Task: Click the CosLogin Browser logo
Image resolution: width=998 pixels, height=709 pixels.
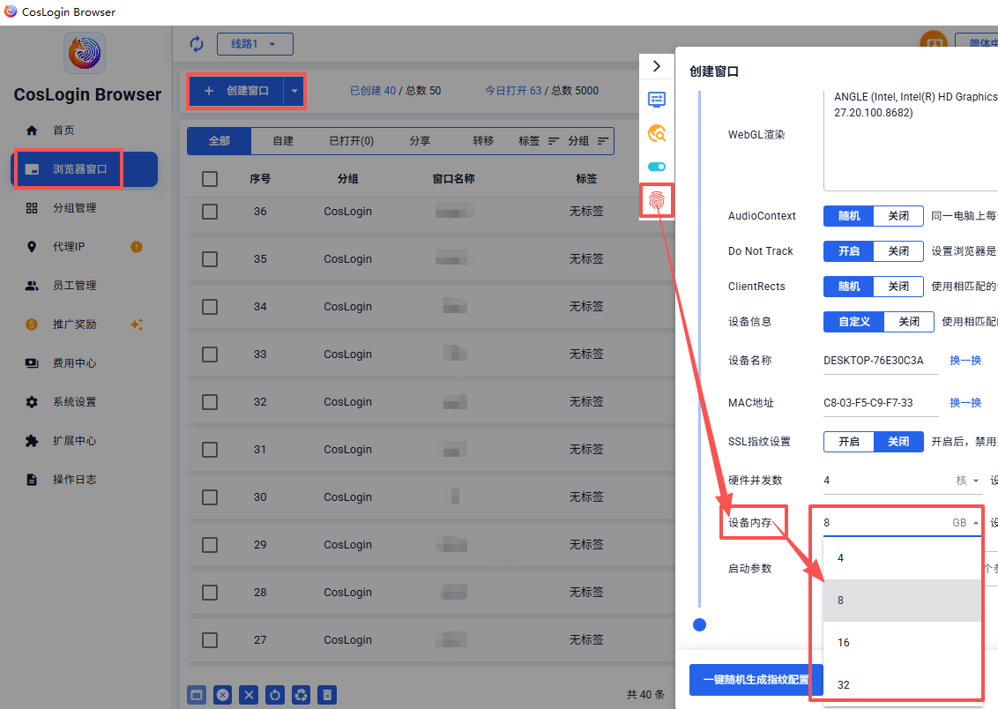Action: tap(85, 54)
